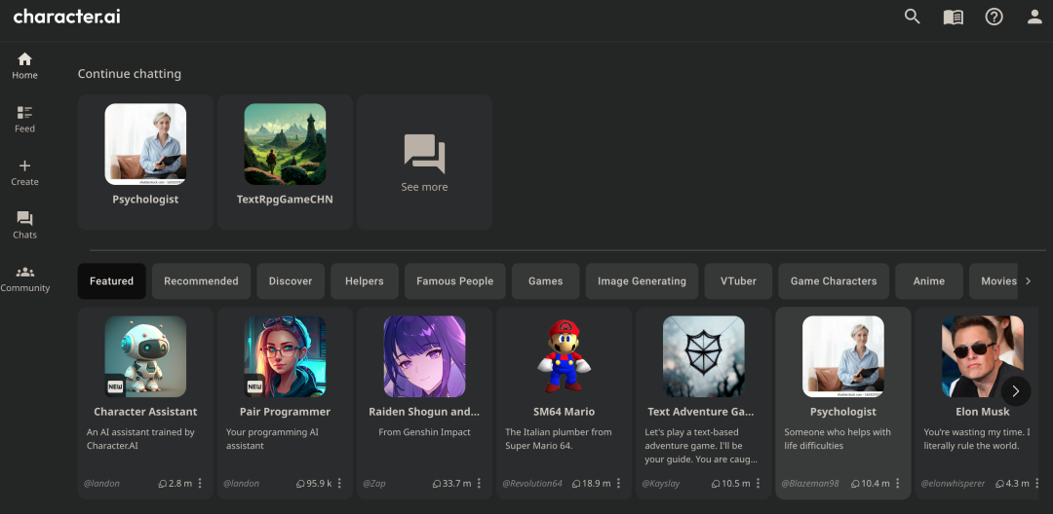Open the search magnifier icon
Image resolution: width=1053 pixels, height=514 pixels.
pos(912,17)
